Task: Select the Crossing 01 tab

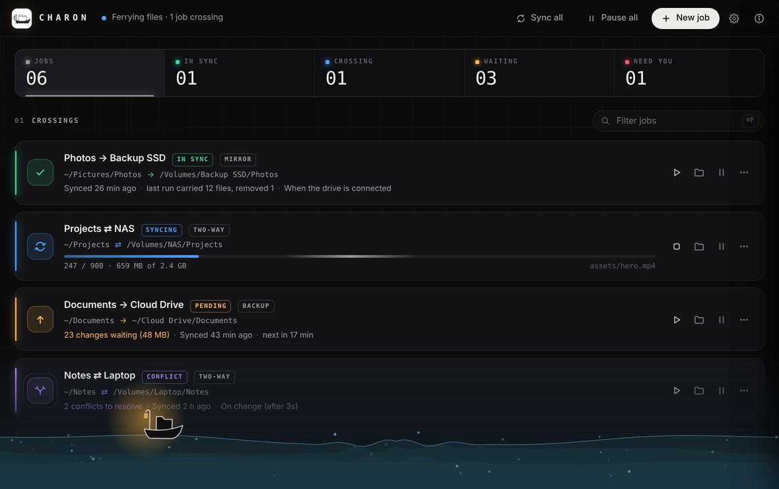Action: (389, 73)
